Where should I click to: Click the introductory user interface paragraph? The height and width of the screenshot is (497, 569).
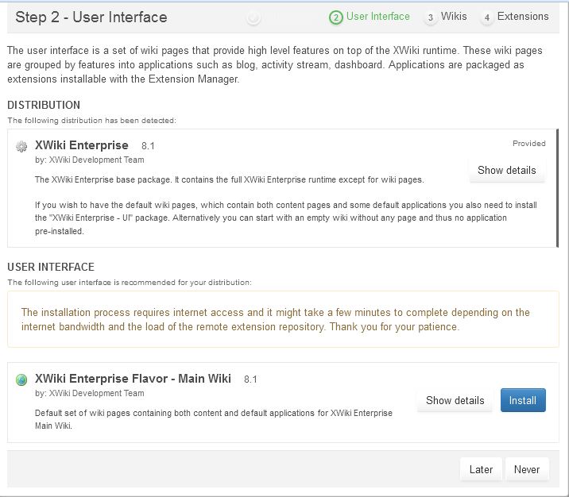(275, 64)
